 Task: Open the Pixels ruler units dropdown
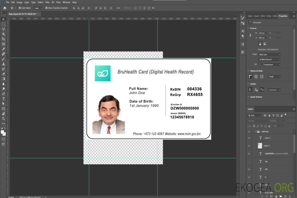274,76
